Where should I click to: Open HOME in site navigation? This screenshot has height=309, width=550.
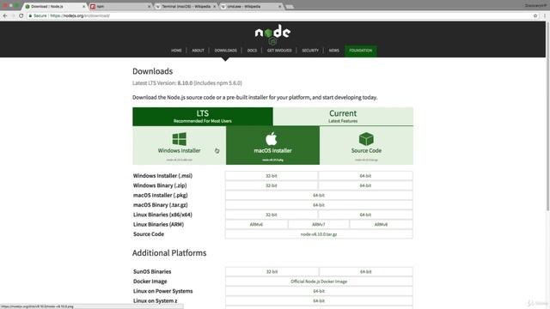pos(176,51)
